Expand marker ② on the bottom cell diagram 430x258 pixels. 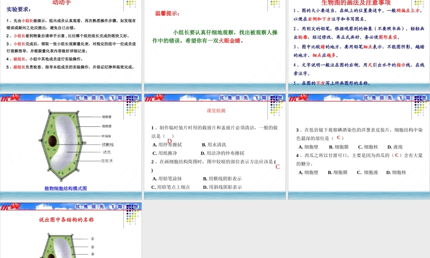[x=92, y=247]
